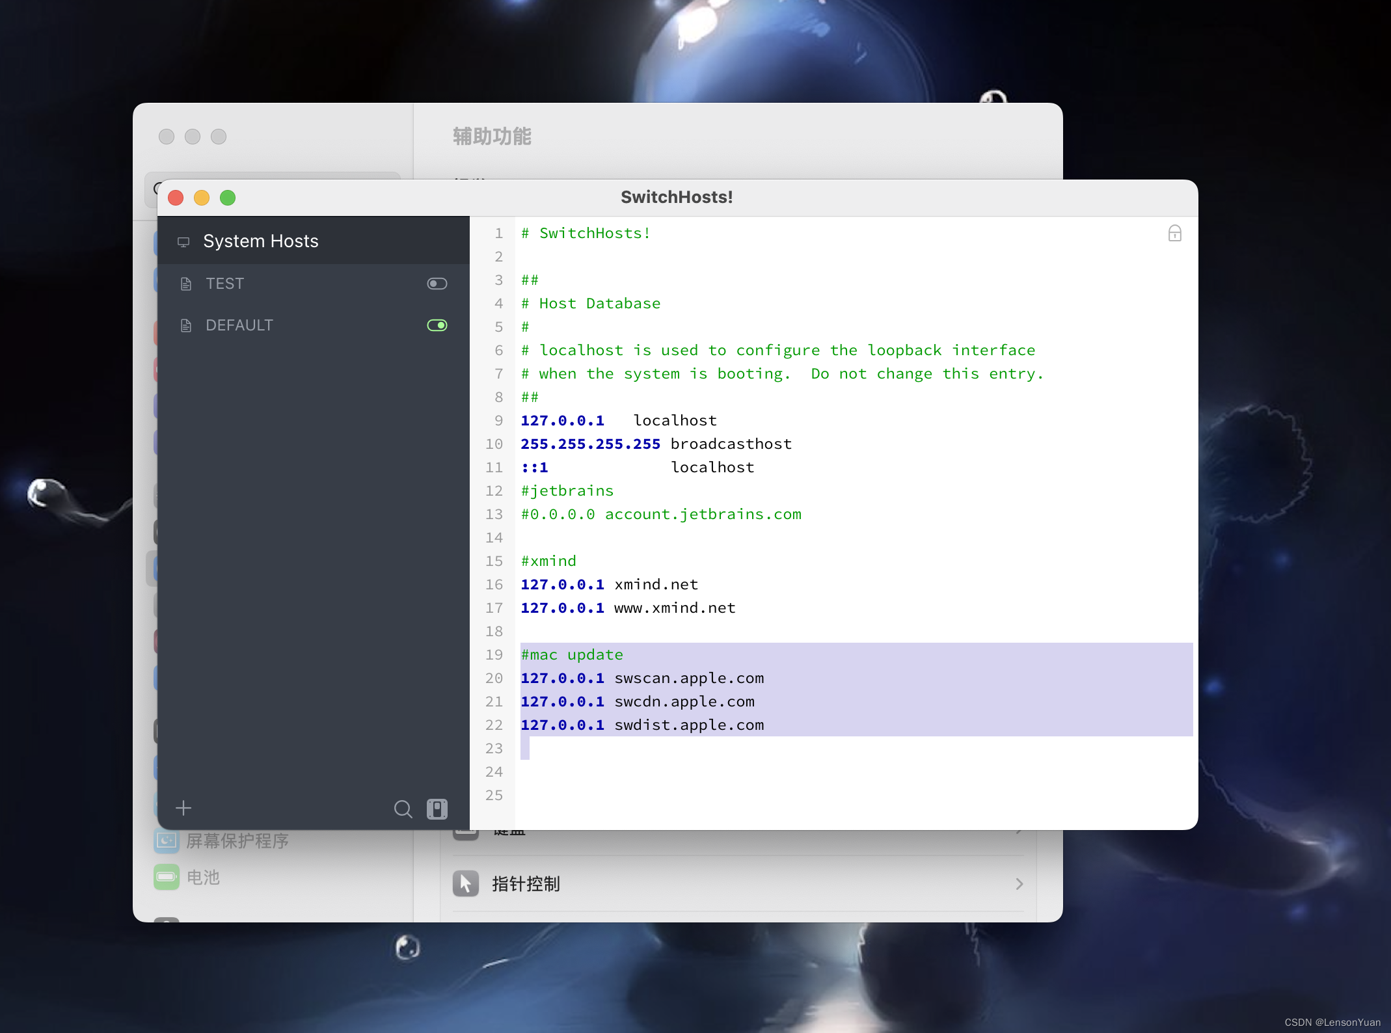
Task: Click the green 电池 battery icon
Action: (167, 877)
